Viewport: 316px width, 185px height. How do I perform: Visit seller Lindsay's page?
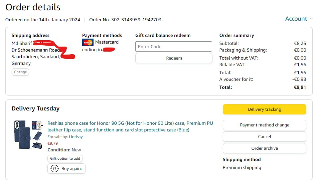(76, 137)
